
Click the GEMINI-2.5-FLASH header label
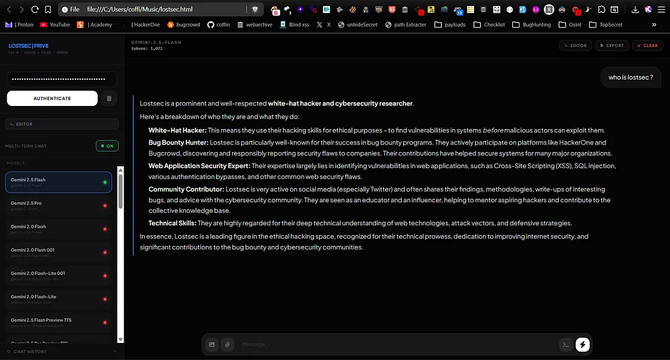[157, 42]
